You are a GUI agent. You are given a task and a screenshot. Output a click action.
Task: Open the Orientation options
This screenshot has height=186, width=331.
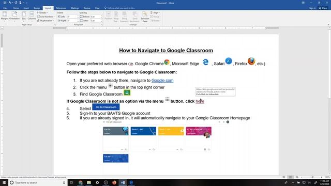pyautogui.click(x=14, y=16)
